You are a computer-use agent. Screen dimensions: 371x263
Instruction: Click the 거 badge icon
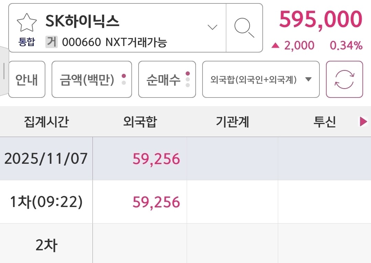coord(51,42)
